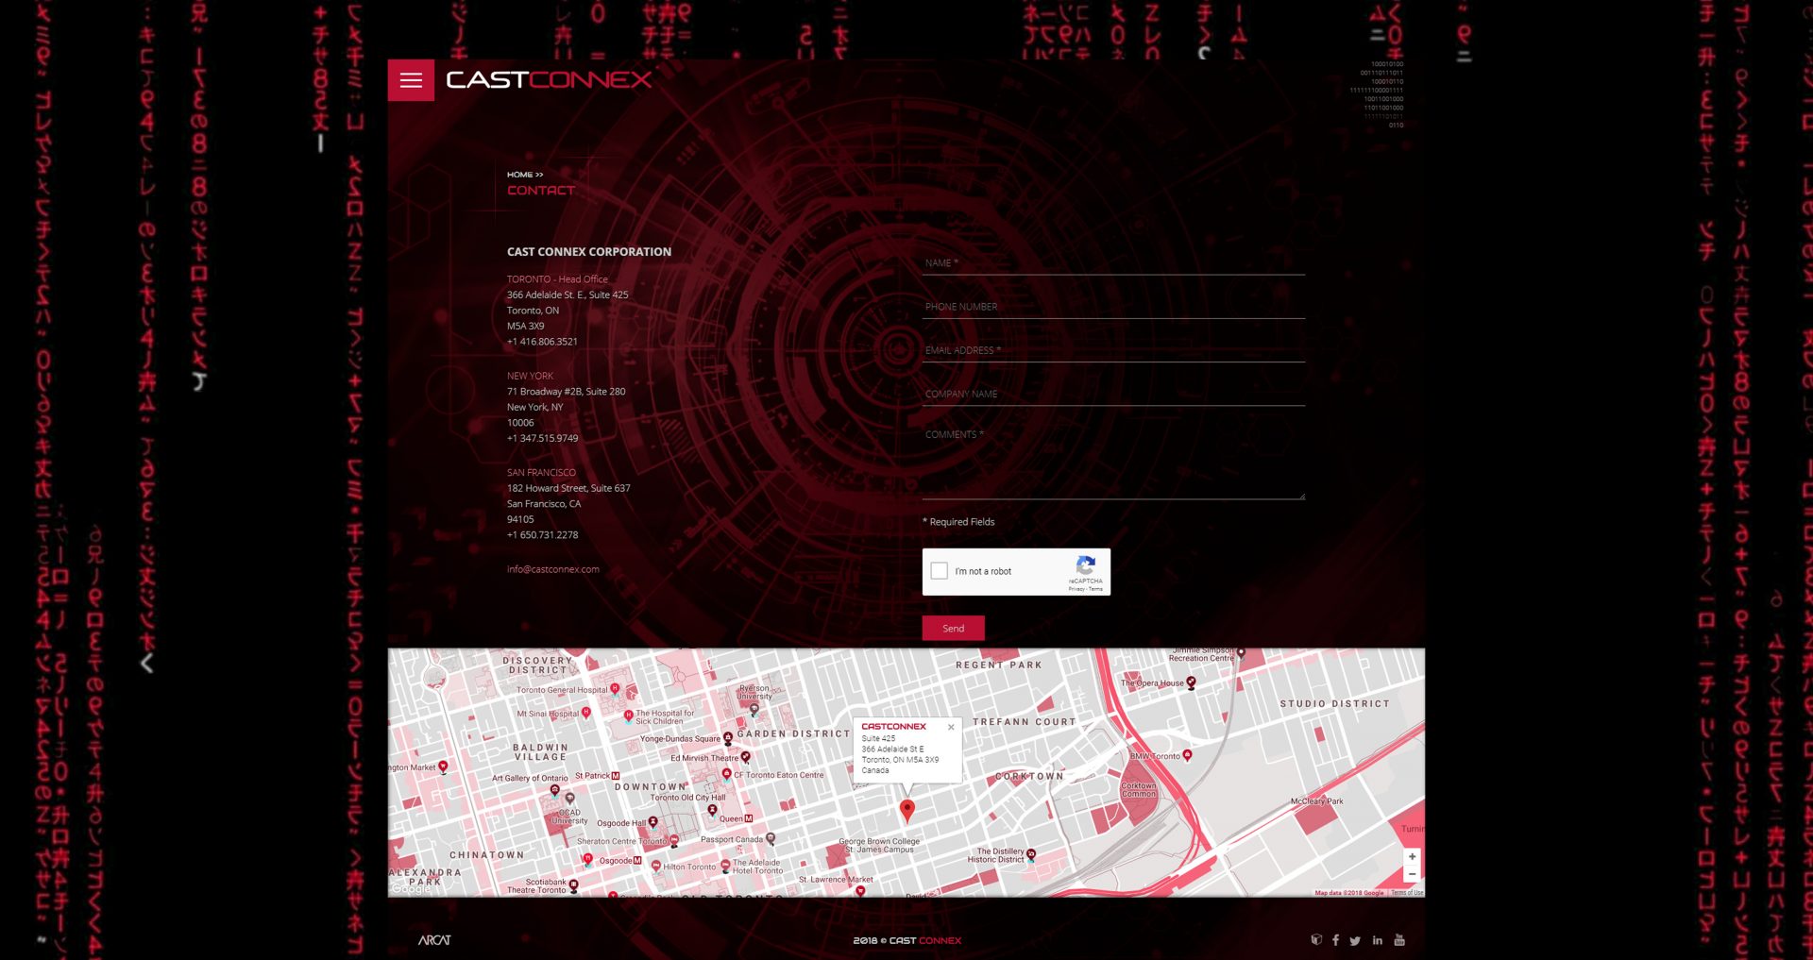Open the info@castconnex.com email link
1813x960 pixels.
[x=552, y=569]
